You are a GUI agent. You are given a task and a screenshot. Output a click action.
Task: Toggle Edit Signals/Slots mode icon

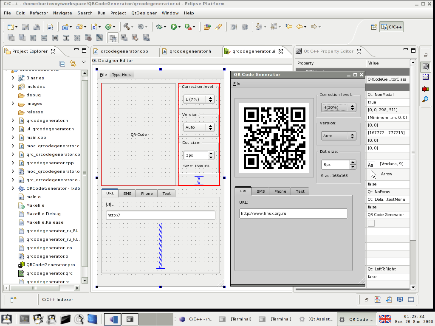coord(124,38)
